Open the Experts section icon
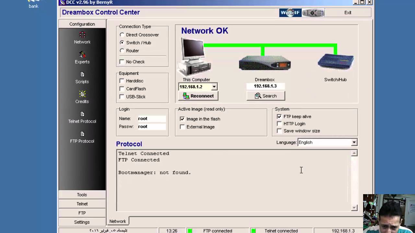The height and width of the screenshot is (233, 415). pos(82,54)
